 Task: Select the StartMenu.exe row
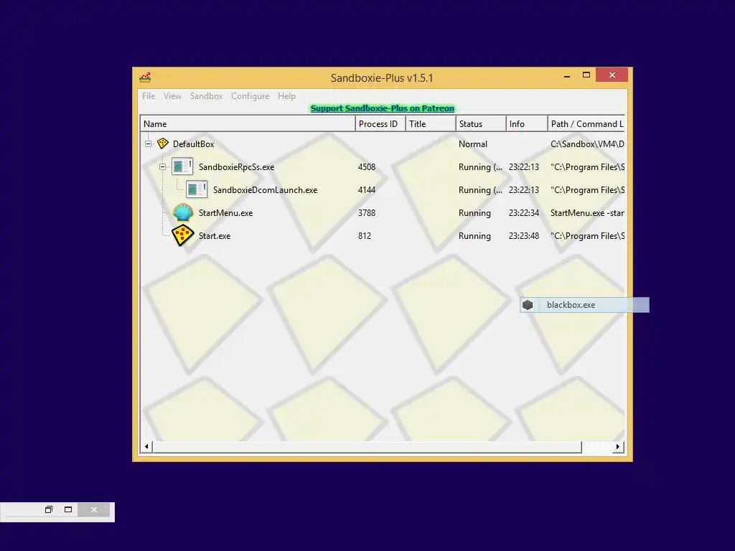coord(383,212)
